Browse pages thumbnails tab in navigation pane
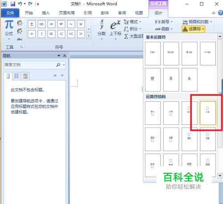 pos(17,76)
